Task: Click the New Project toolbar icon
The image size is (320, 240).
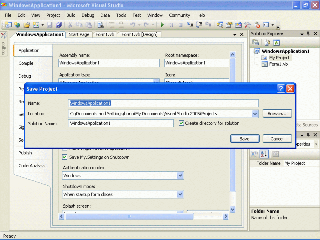Action: pos(8,25)
